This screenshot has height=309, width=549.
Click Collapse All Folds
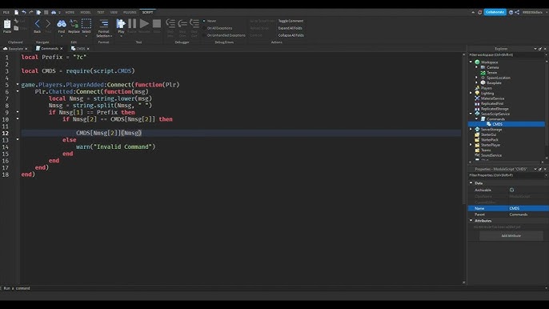click(291, 35)
